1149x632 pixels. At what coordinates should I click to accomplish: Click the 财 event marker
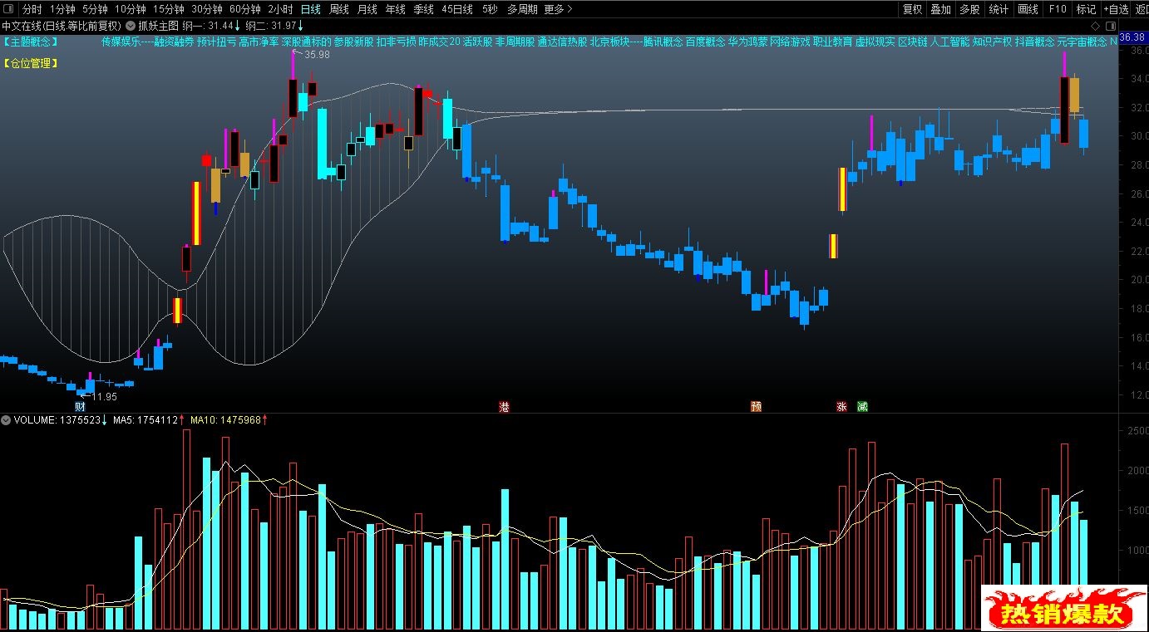tap(80, 406)
